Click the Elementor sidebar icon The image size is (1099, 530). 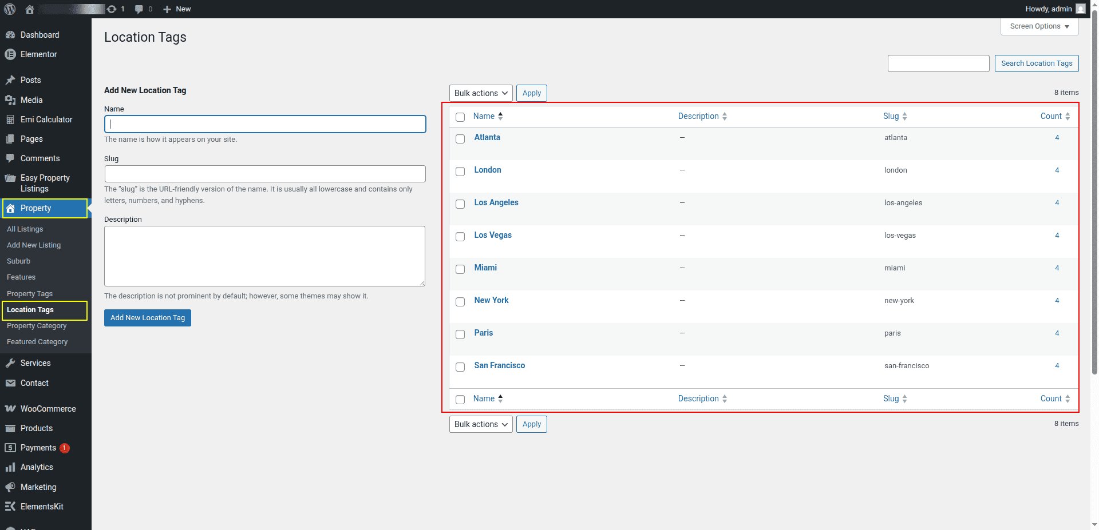click(10, 54)
